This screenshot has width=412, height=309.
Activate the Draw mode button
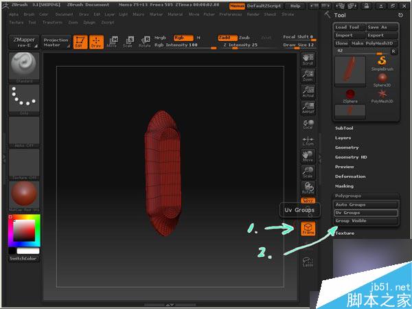96,42
